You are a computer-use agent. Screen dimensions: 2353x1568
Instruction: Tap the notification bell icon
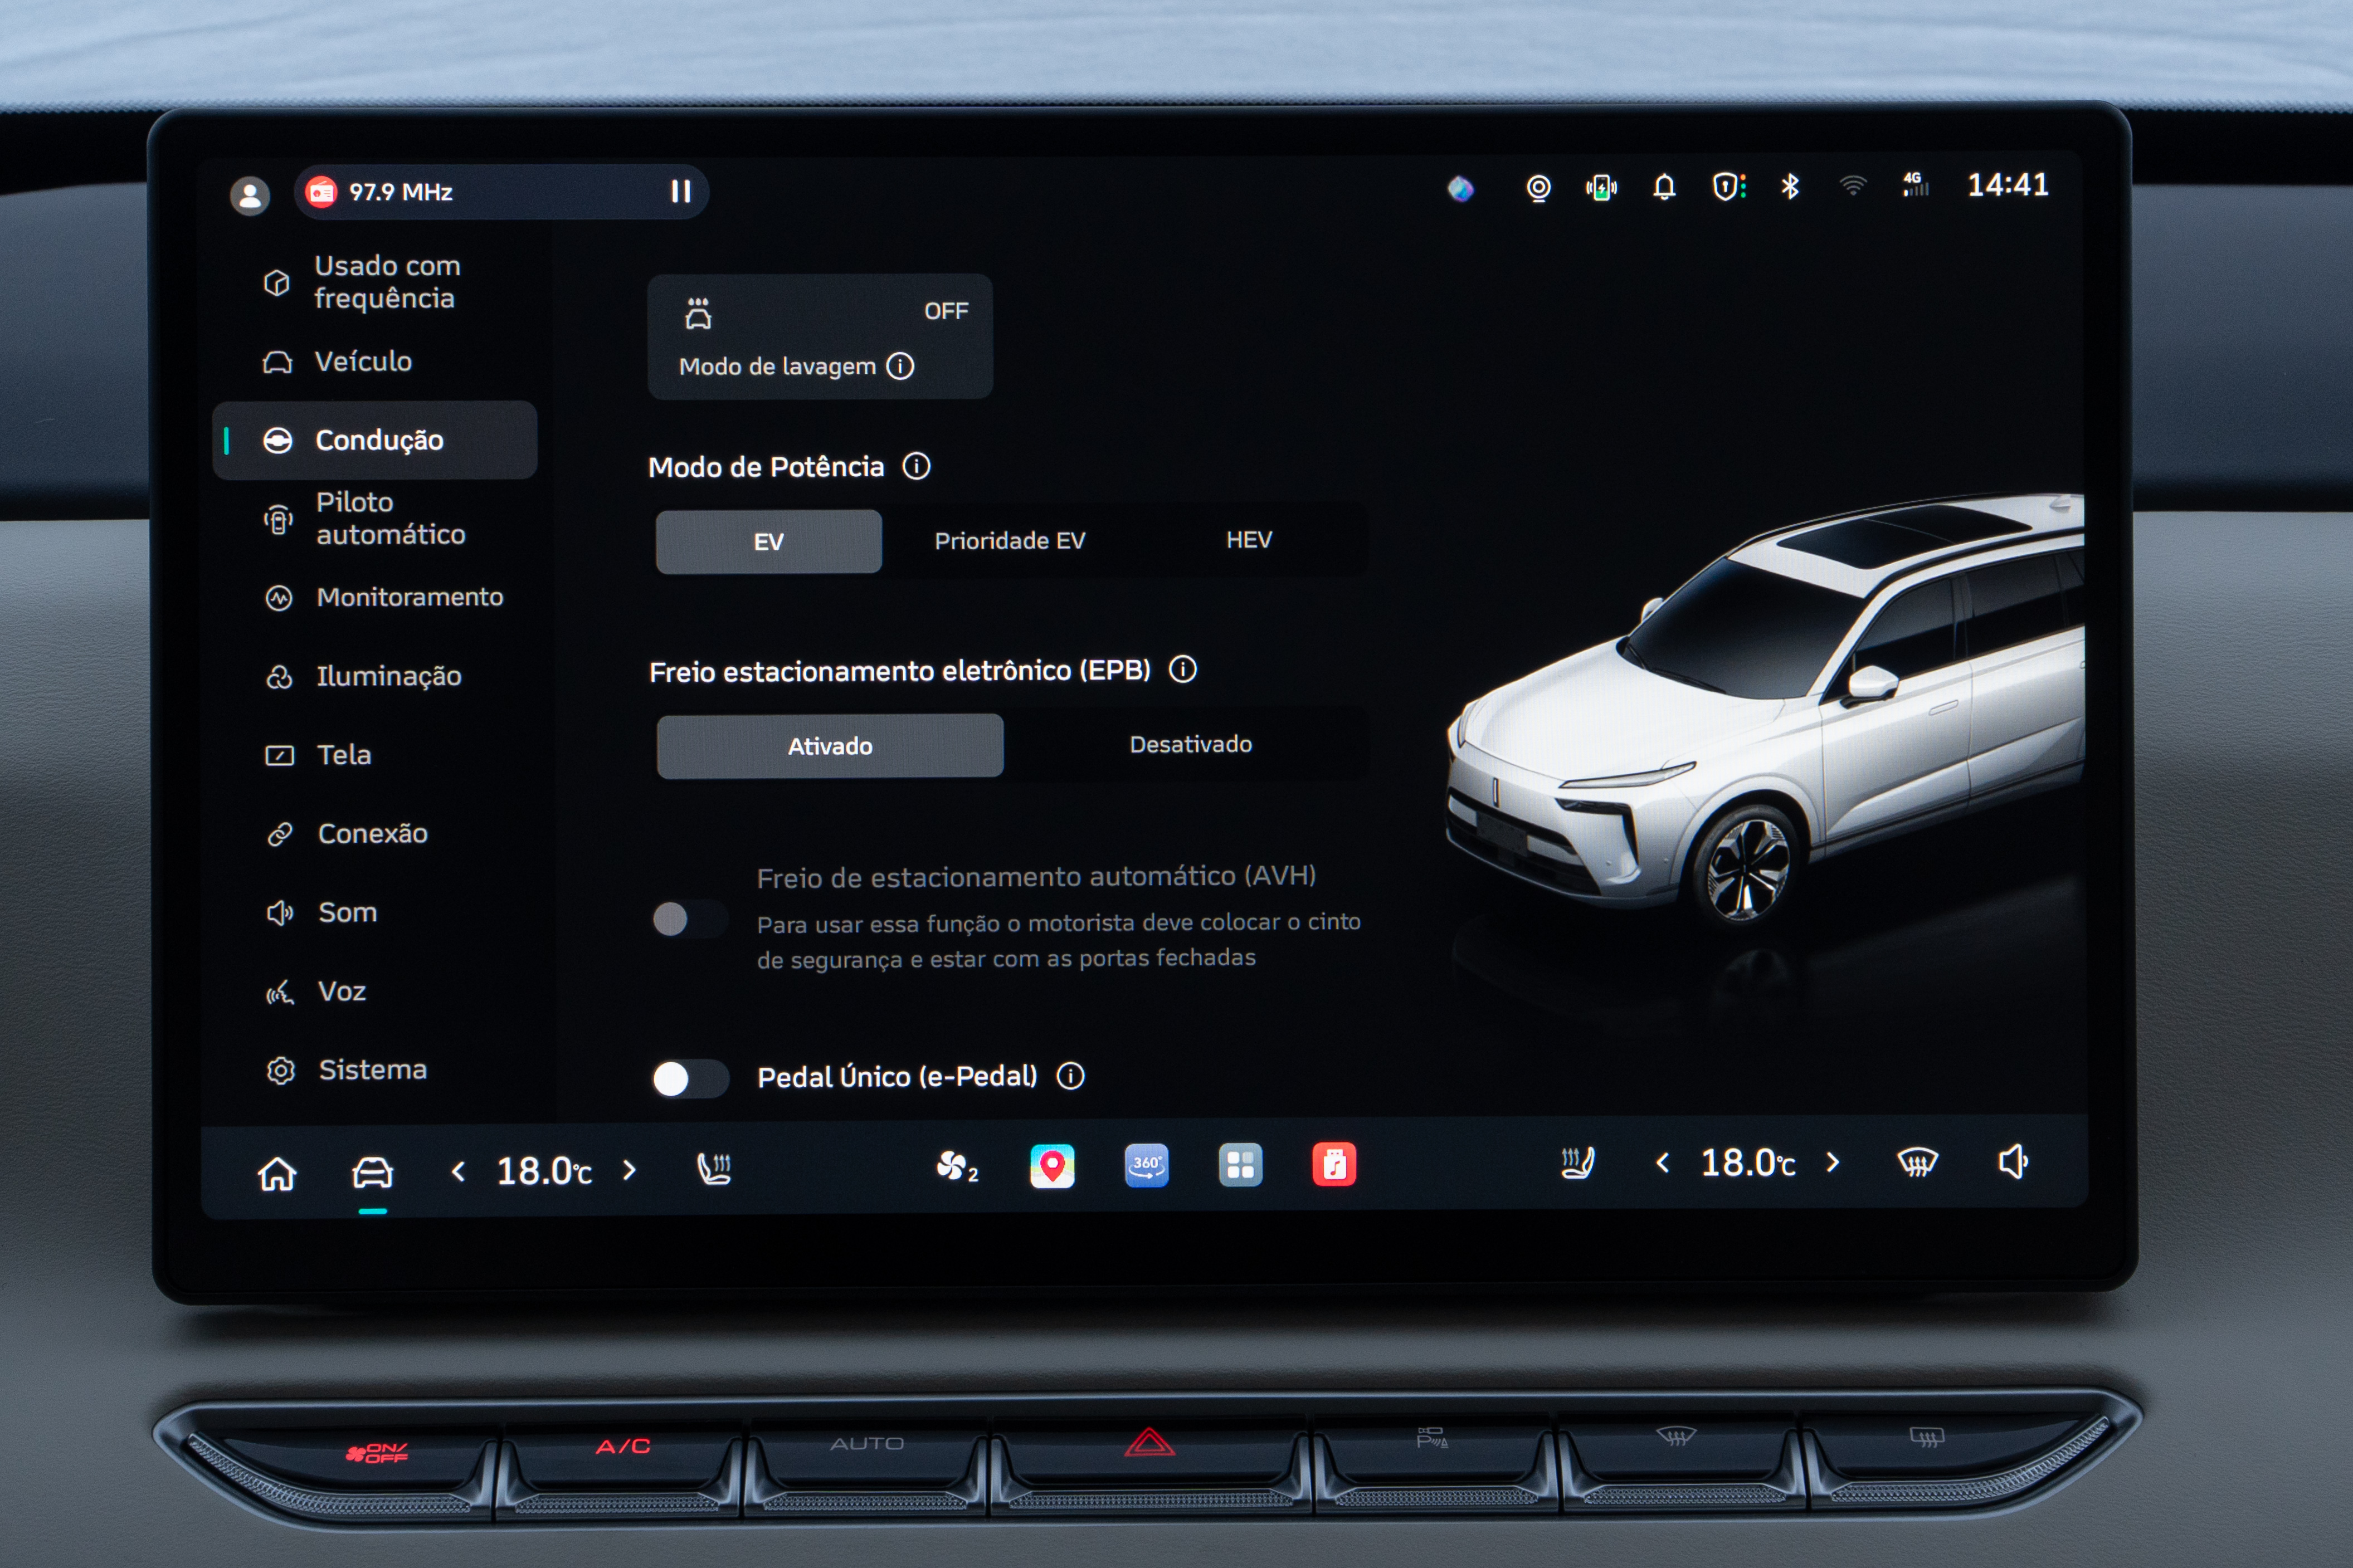pos(1664,187)
